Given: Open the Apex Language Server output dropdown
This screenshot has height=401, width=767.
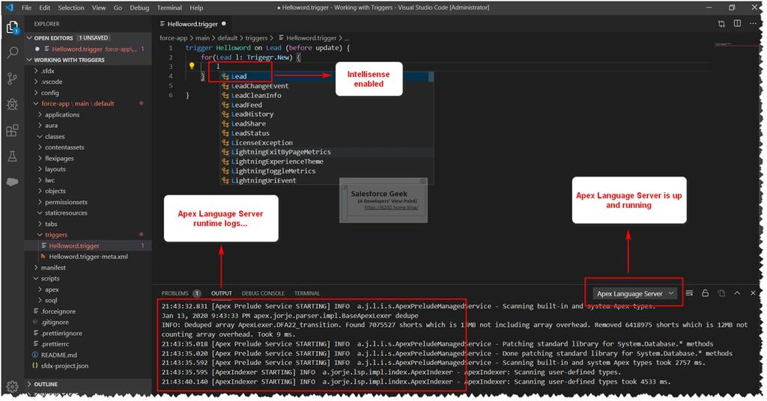Looking at the screenshot, I should click(x=635, y=293).
